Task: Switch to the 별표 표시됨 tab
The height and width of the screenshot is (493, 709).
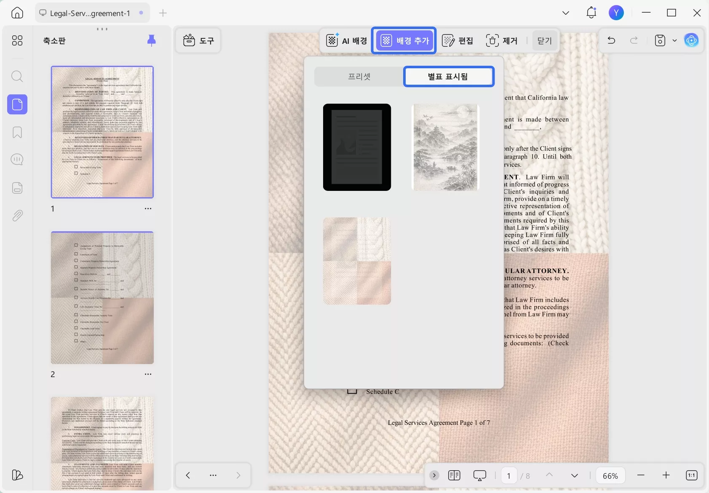Action: pos(448,76)
